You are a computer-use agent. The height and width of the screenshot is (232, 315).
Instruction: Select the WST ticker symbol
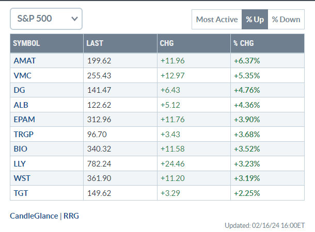(x=22, y=179)
